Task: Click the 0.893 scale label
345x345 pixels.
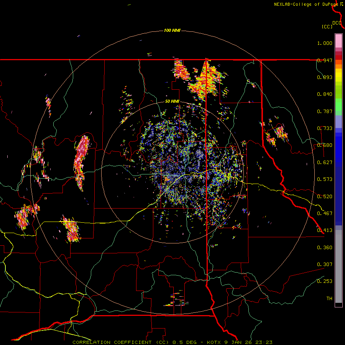Action: pyautogui.click(x=325, y=77)
